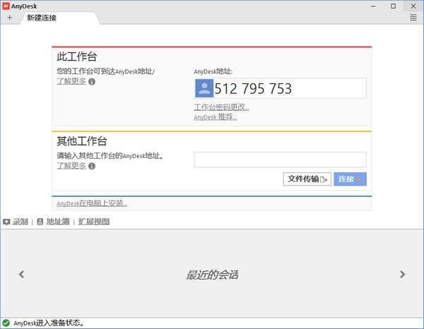
Task: Click info icon beside 此工作台 了解更多
Action: point(92,82)
